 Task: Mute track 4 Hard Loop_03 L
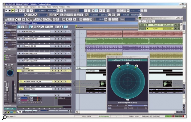click(55, 53)
